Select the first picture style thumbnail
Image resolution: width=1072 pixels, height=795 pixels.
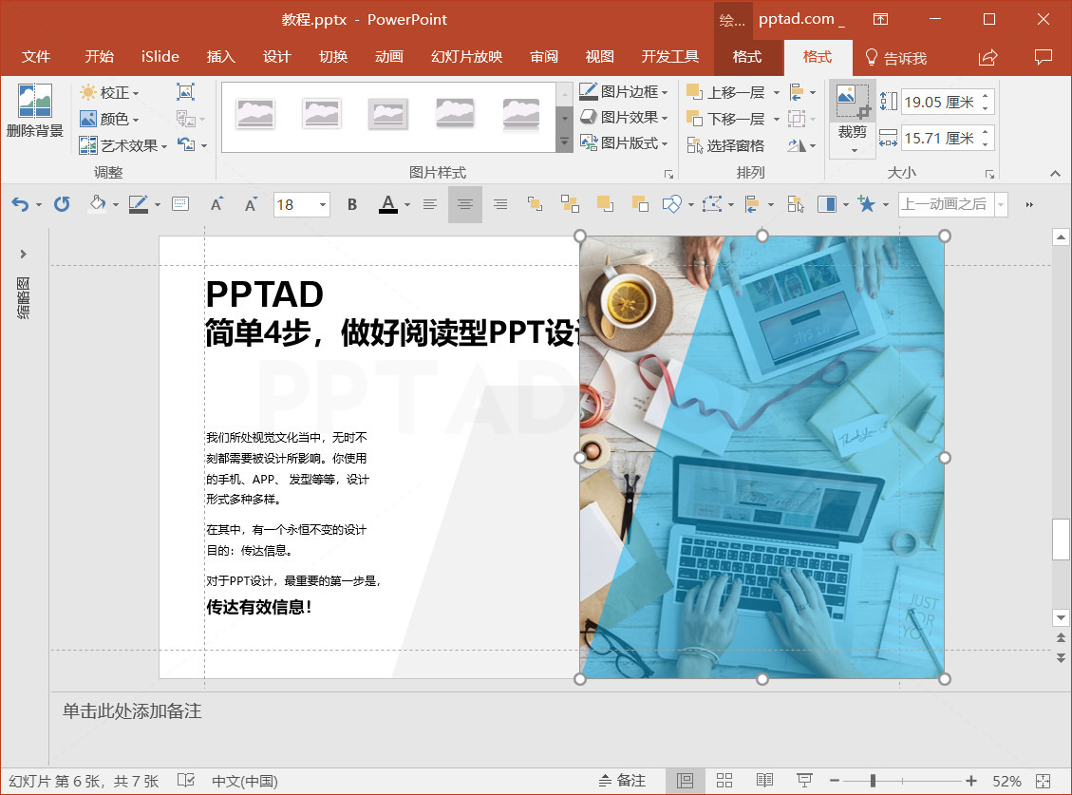point(255,114)
